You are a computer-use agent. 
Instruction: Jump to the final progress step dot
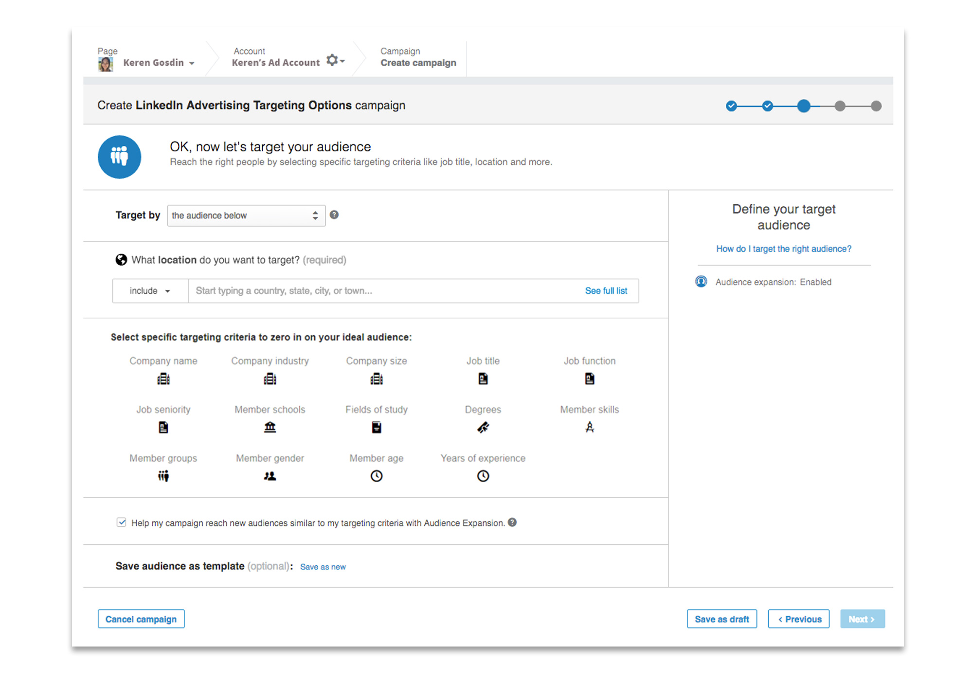pos(876,106)
